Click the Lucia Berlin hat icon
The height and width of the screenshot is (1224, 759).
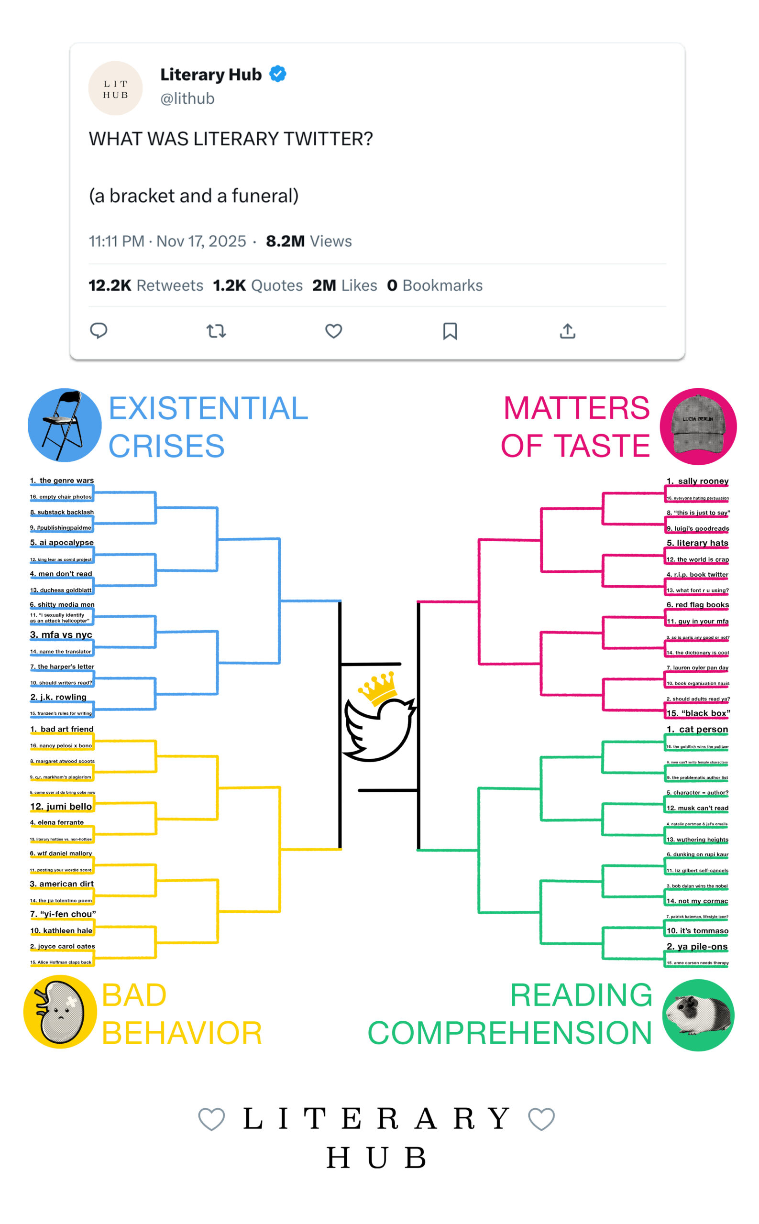pyautogui.click(x=698, y=426)
